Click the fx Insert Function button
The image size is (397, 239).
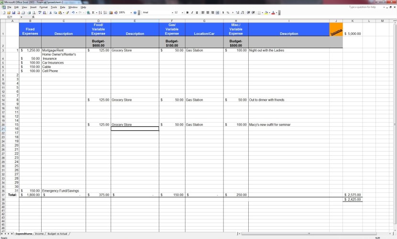33,17
